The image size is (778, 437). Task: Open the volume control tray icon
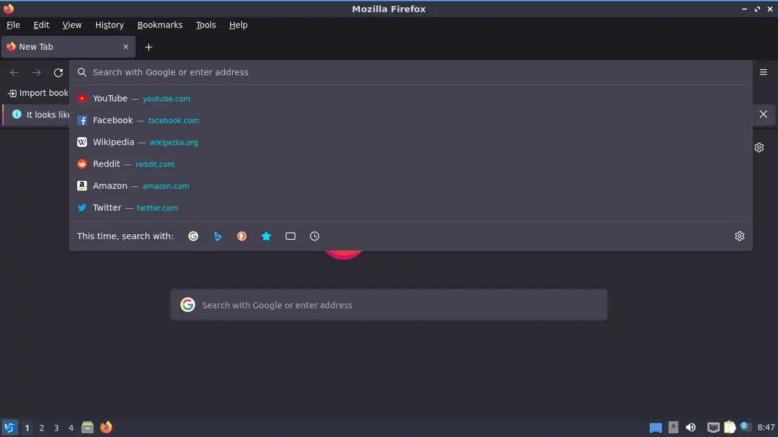(x=690, y=427)
